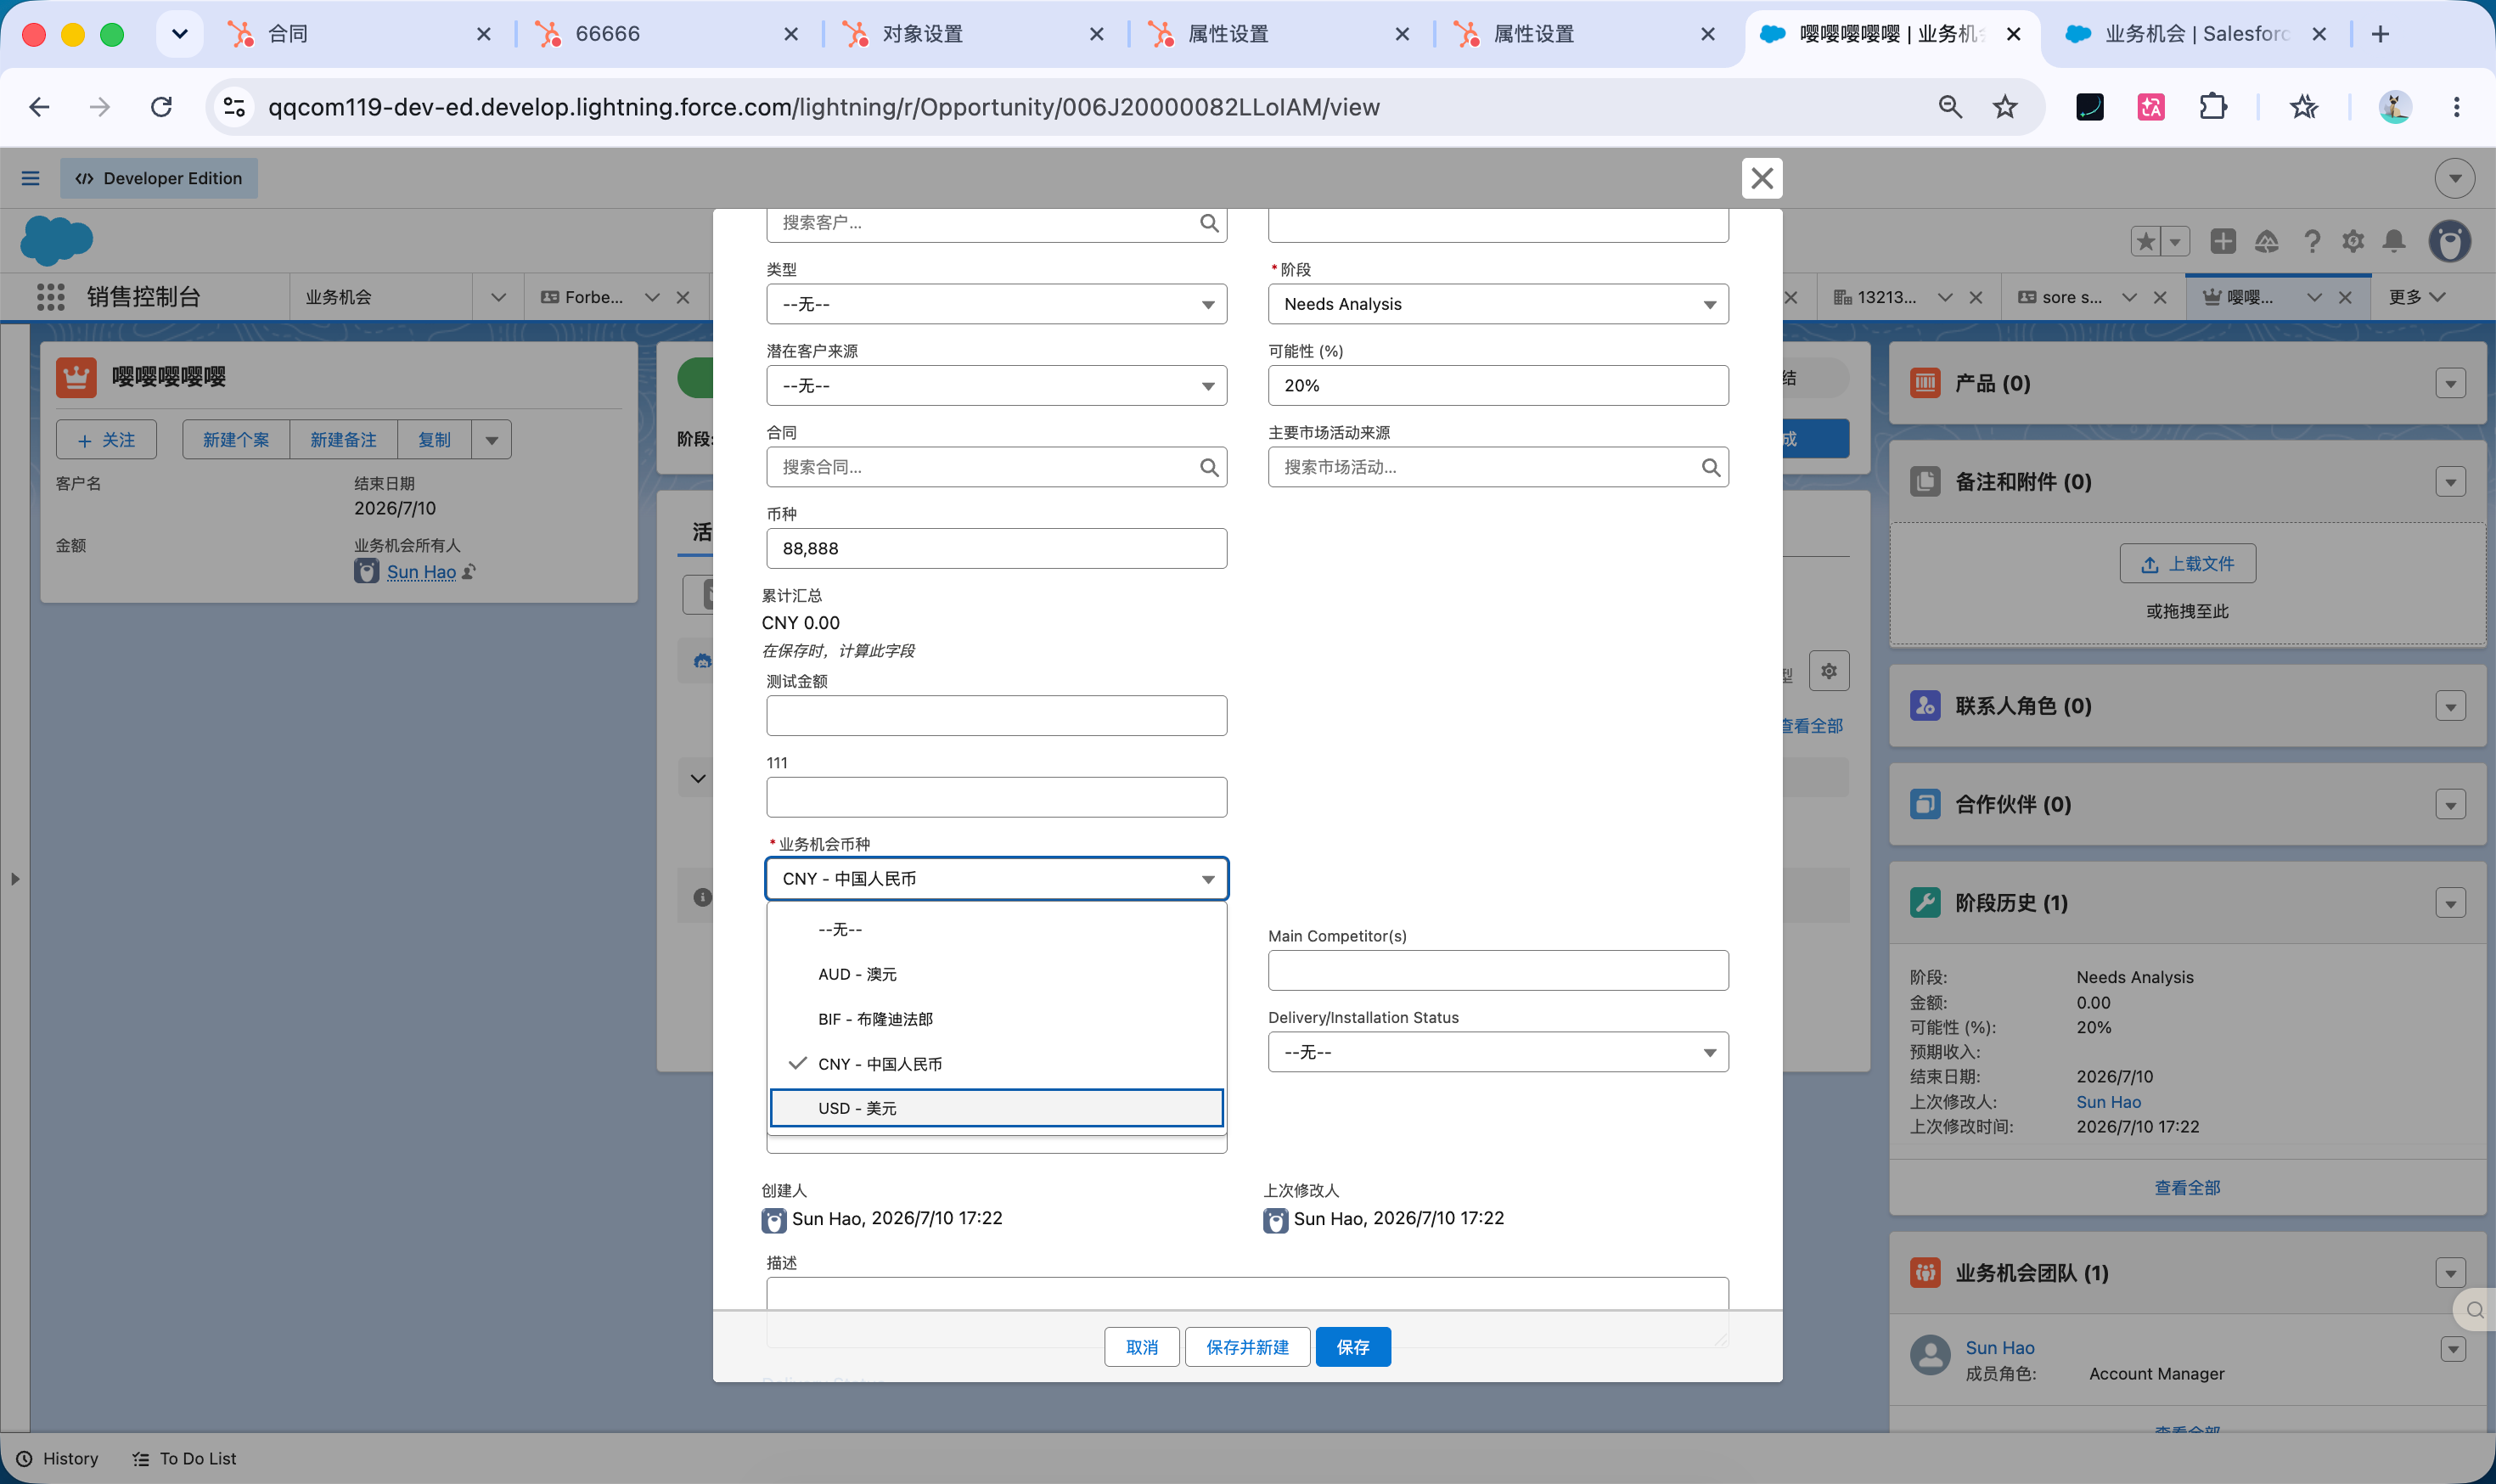Choose AUD - 澳元 in currency list
Screen dimensions: 2496x1484
click(x=996, y=974)
